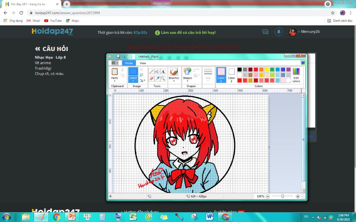This screenshot has width=356, height=222.
Task: Click Undo arrow in Paint title bar
Action: pos(124,57)
